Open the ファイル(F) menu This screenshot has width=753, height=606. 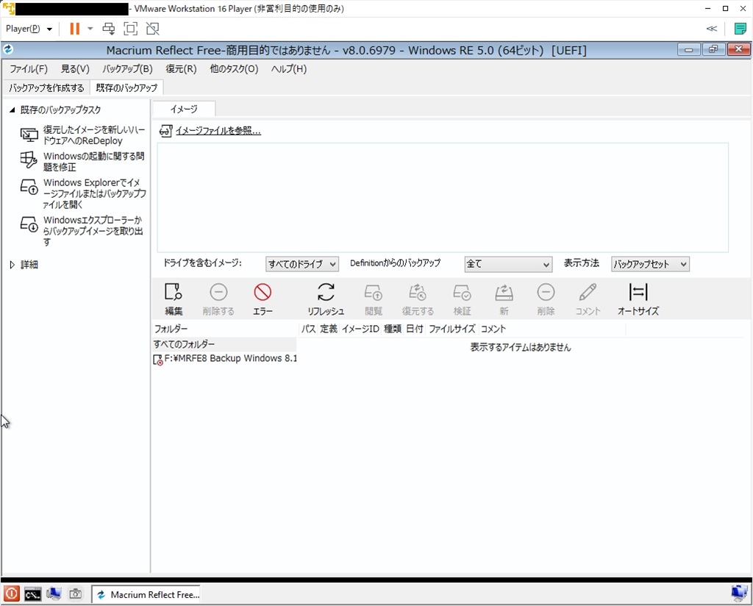[29, 69]
